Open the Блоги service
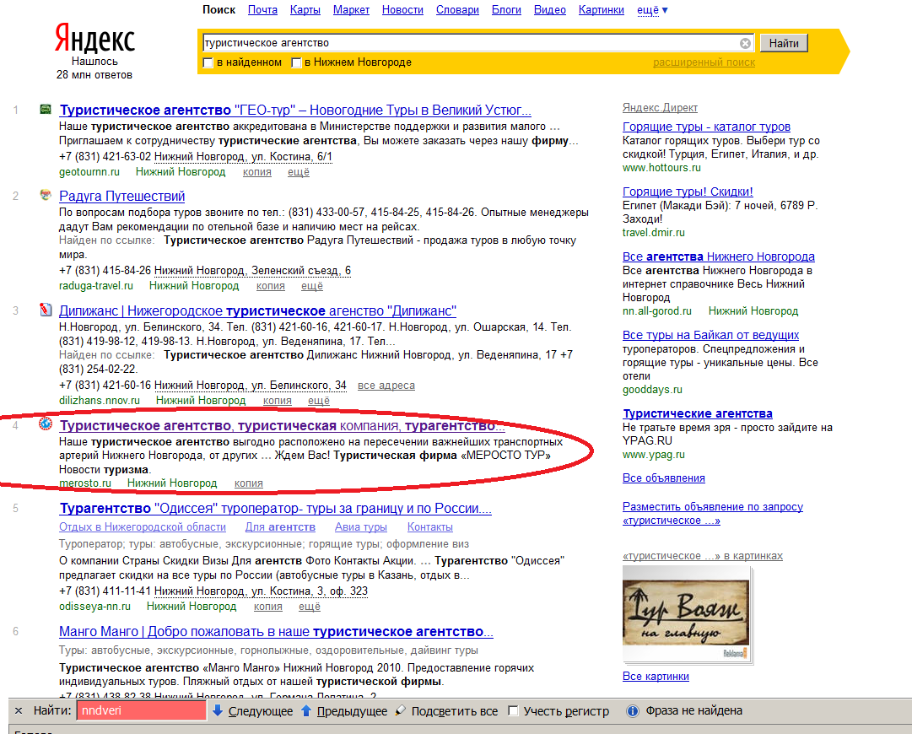 [x=506, y=10]
